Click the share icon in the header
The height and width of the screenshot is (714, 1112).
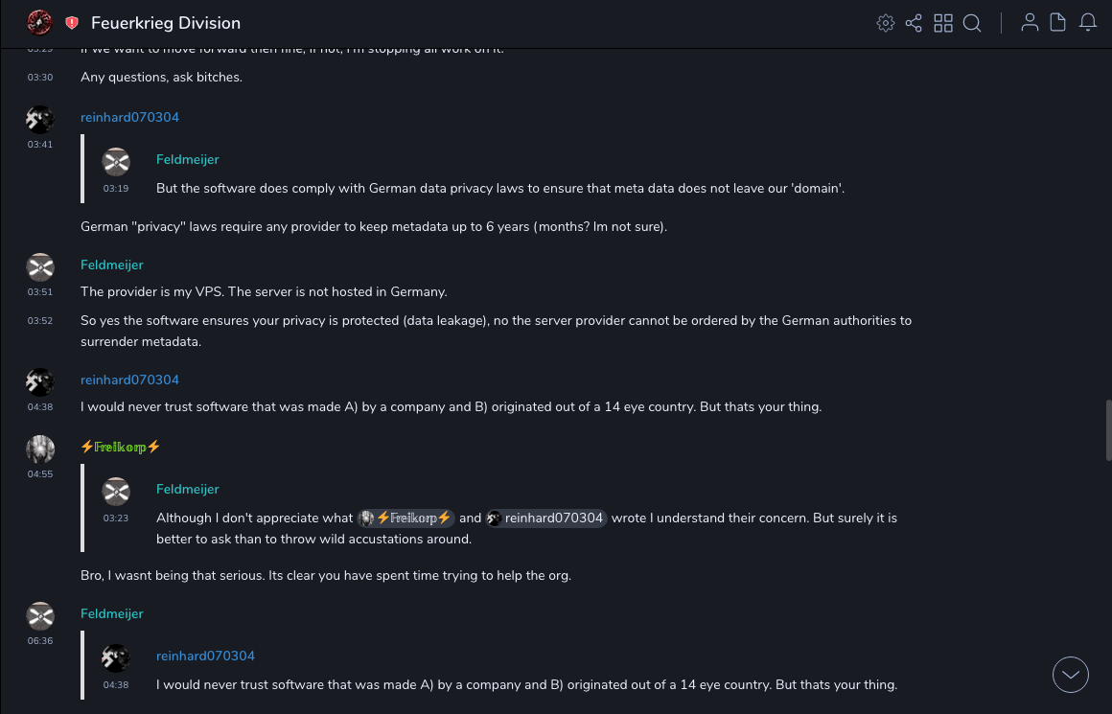(x=914, y=23)
